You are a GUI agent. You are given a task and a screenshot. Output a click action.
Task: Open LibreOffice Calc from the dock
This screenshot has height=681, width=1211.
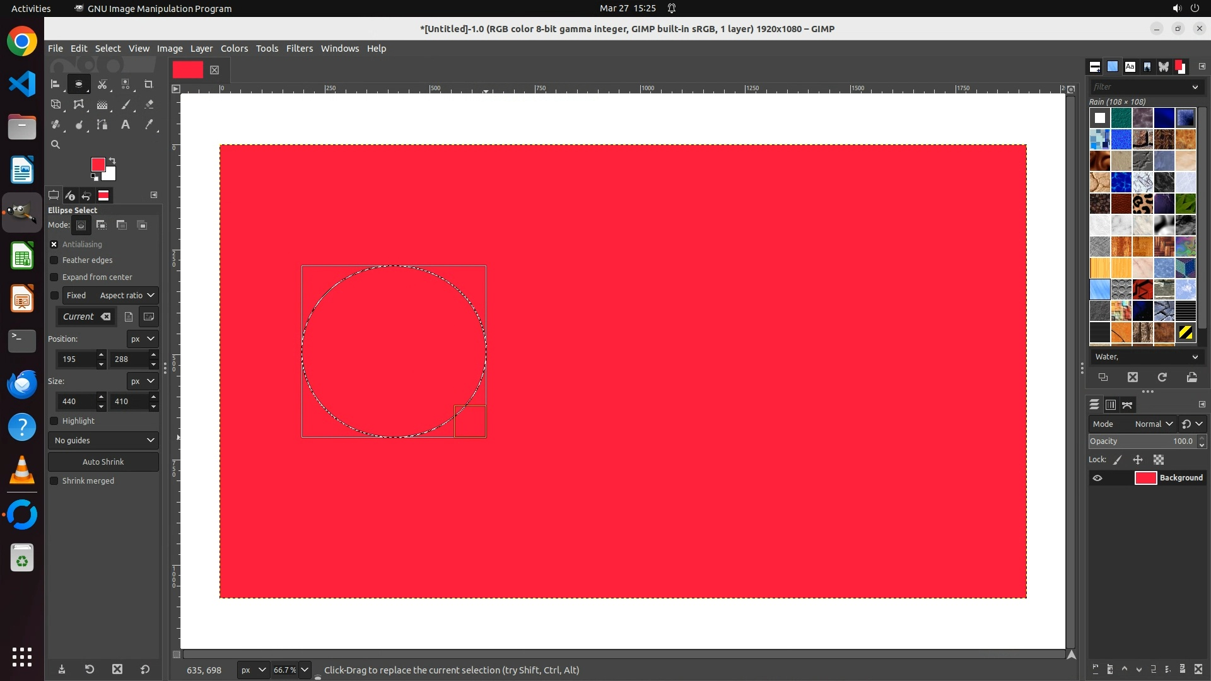(22, 257)
